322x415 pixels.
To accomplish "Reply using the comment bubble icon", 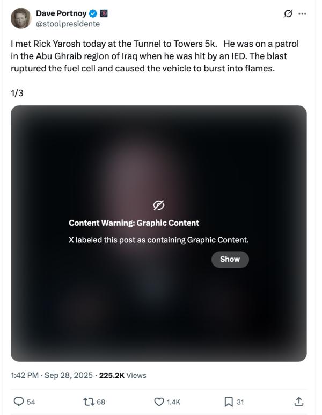I will (x=18, y=402).
